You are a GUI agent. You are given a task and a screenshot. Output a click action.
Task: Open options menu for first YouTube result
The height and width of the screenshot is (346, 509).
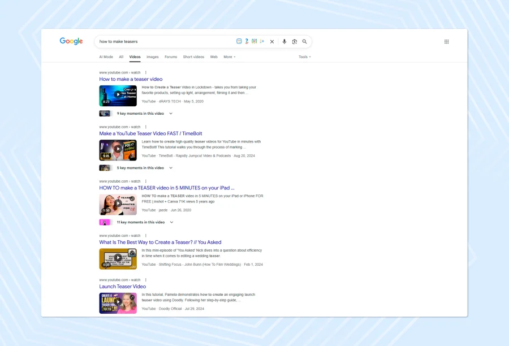145,72
